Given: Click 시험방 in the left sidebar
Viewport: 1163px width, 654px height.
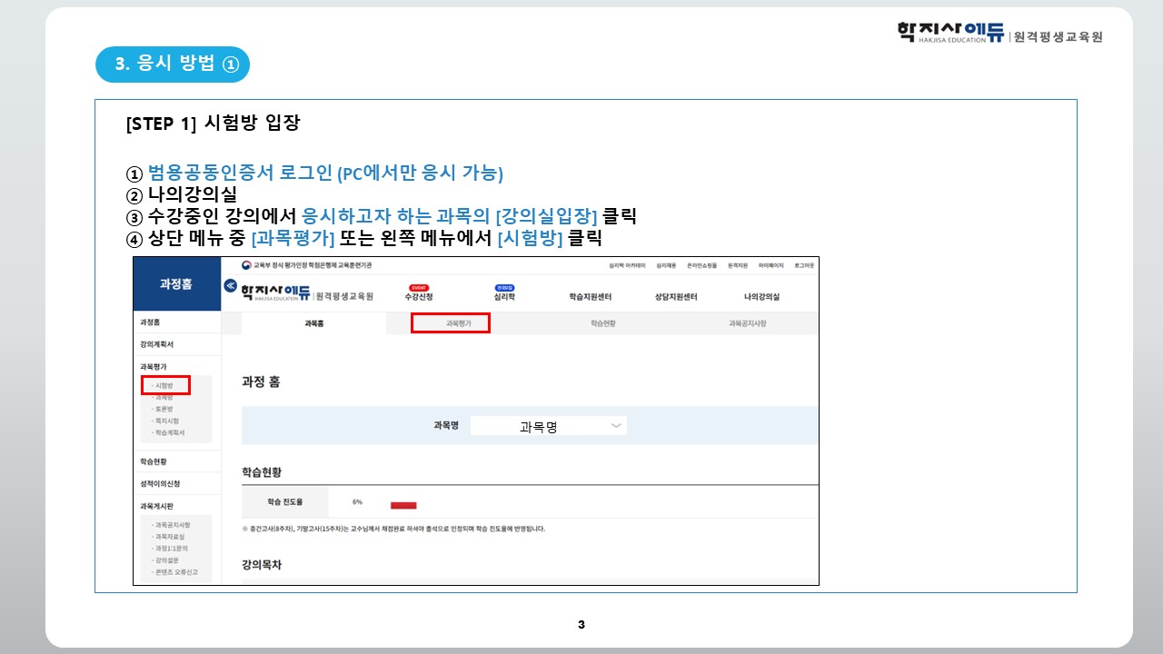Looking at the screenshot, I should tap(164, 386).
